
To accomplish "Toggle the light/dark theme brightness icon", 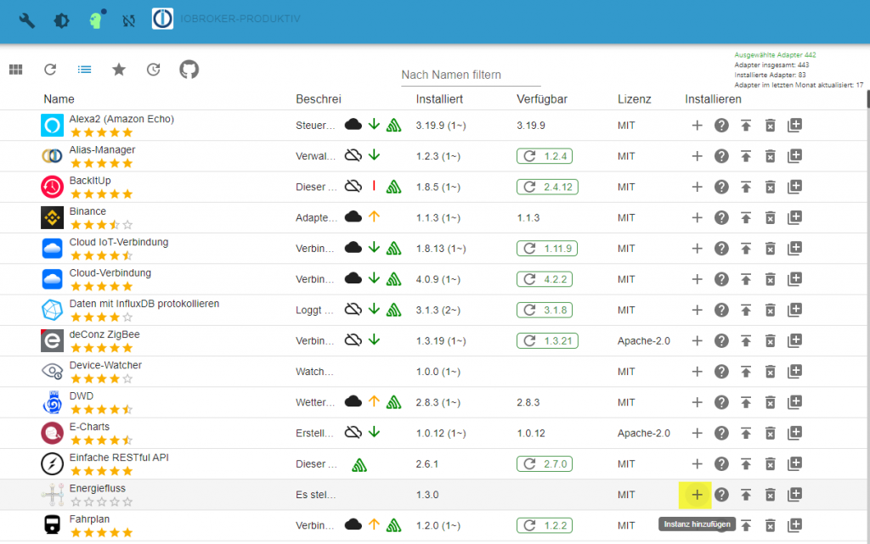I will click(x=60, y=20).
